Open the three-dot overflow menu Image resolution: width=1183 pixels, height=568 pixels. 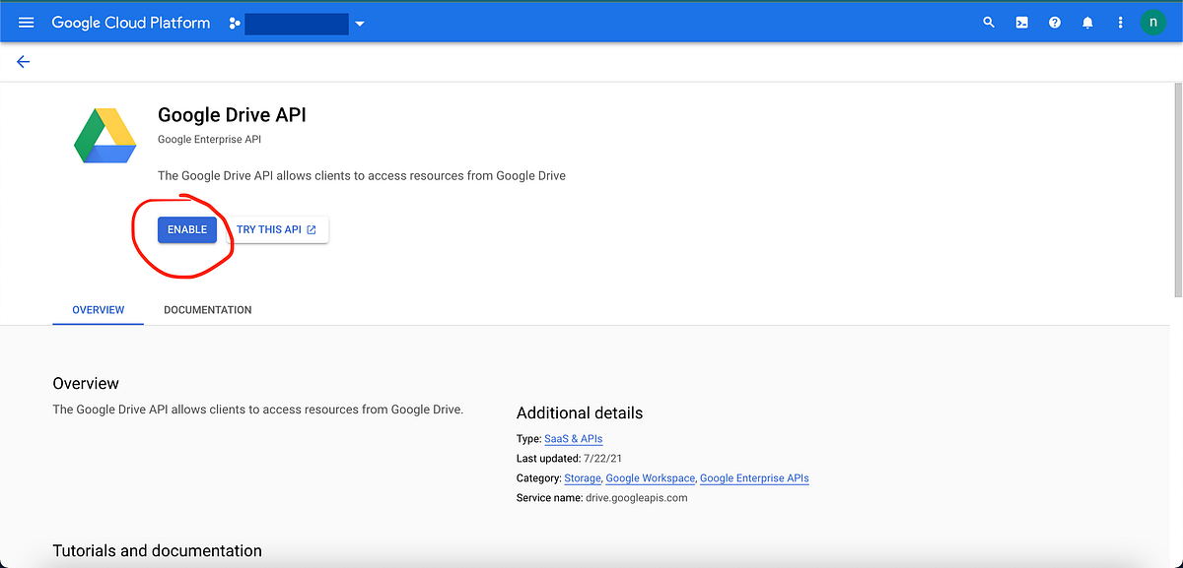[1120, 22]
